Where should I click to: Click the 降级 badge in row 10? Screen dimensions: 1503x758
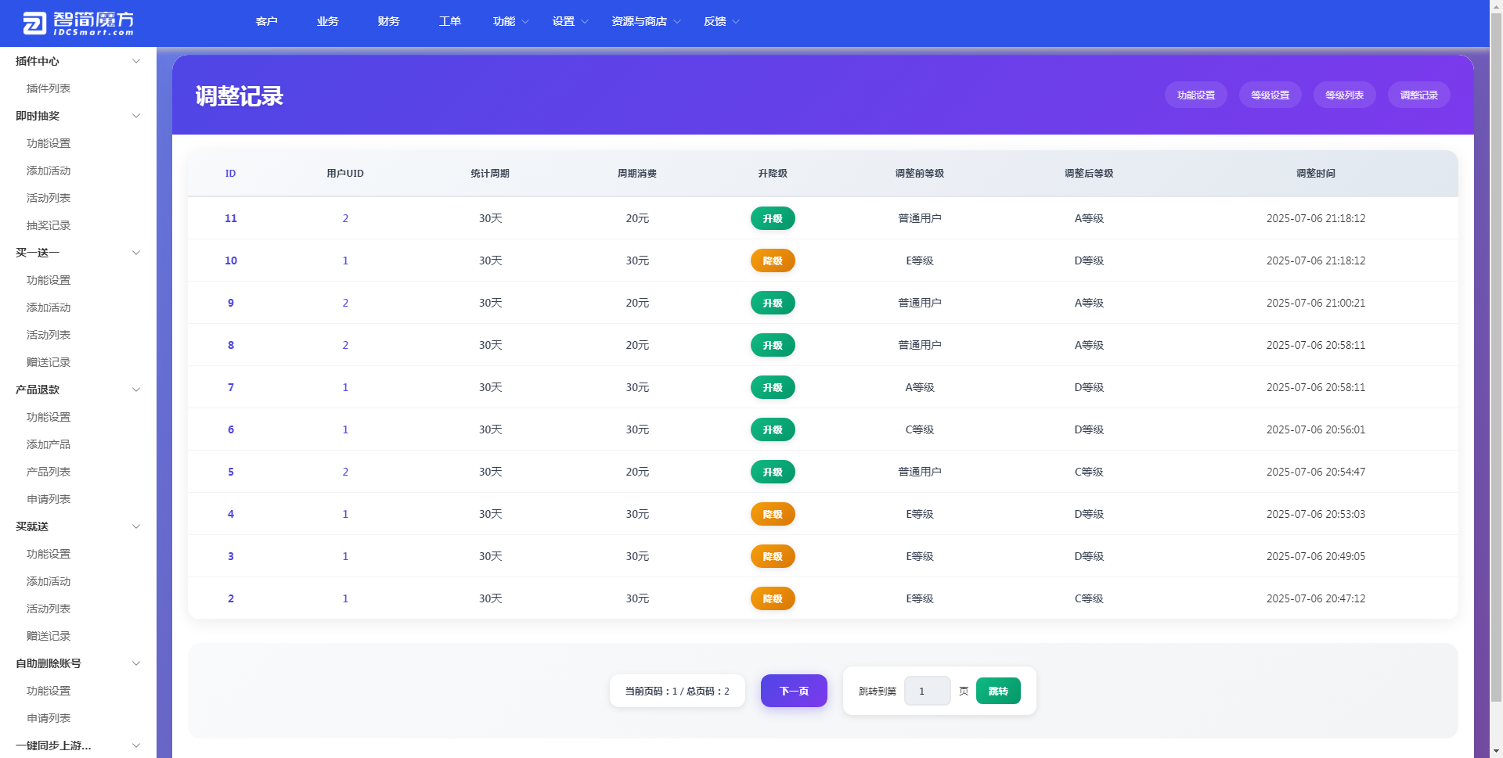[x=773, y=260]
